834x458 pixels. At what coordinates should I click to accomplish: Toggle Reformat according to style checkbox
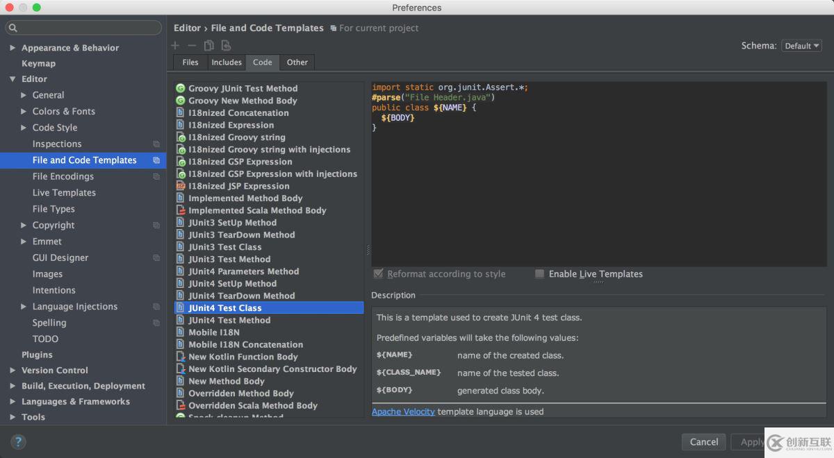(378, 274)
